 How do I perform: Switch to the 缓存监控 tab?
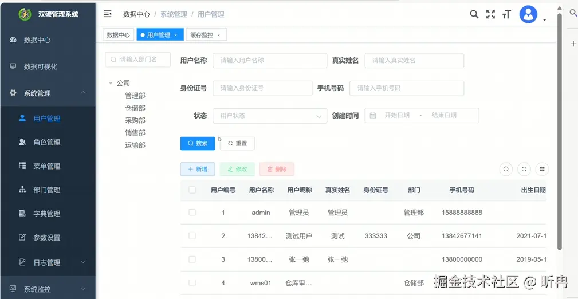206,35
